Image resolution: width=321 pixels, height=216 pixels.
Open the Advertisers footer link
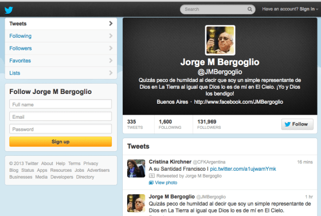pyautogui.click(x=98, y=170)
